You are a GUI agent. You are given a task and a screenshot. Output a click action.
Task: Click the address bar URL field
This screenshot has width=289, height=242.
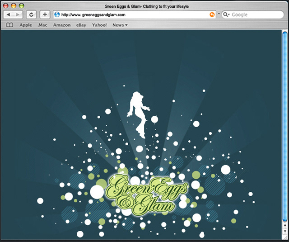point(135,14)
